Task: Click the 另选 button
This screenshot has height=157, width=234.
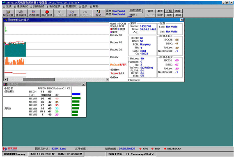Action: click(169, 15)
